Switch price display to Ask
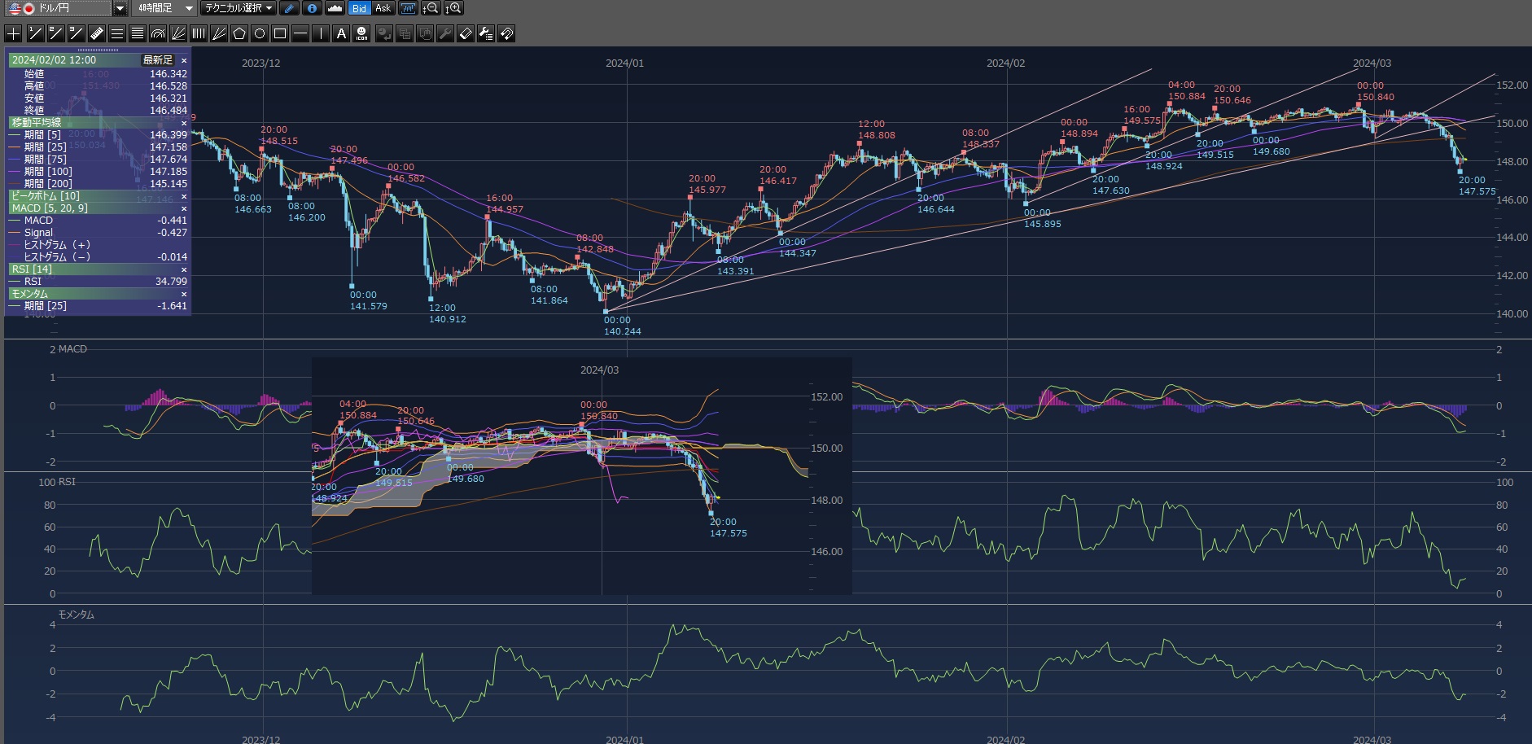This screenshot has width=1532, height=744. (383, 8)
